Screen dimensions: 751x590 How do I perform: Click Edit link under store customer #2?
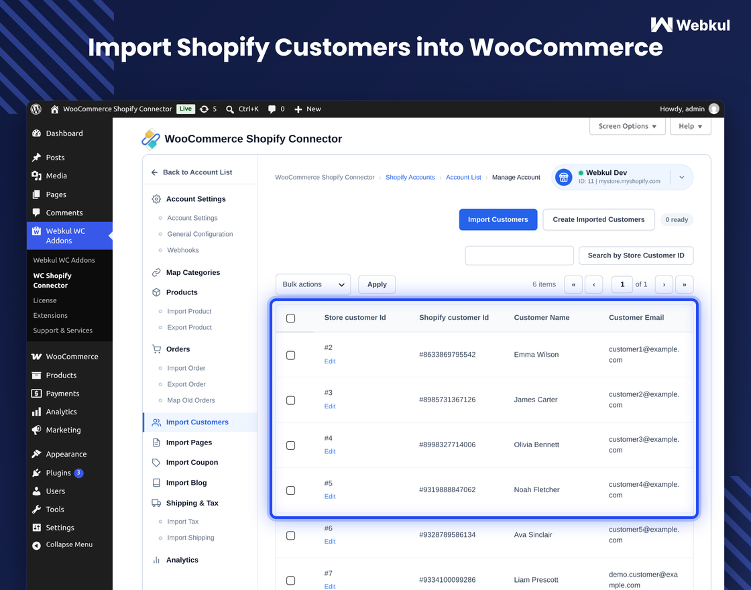coord(330,361)
